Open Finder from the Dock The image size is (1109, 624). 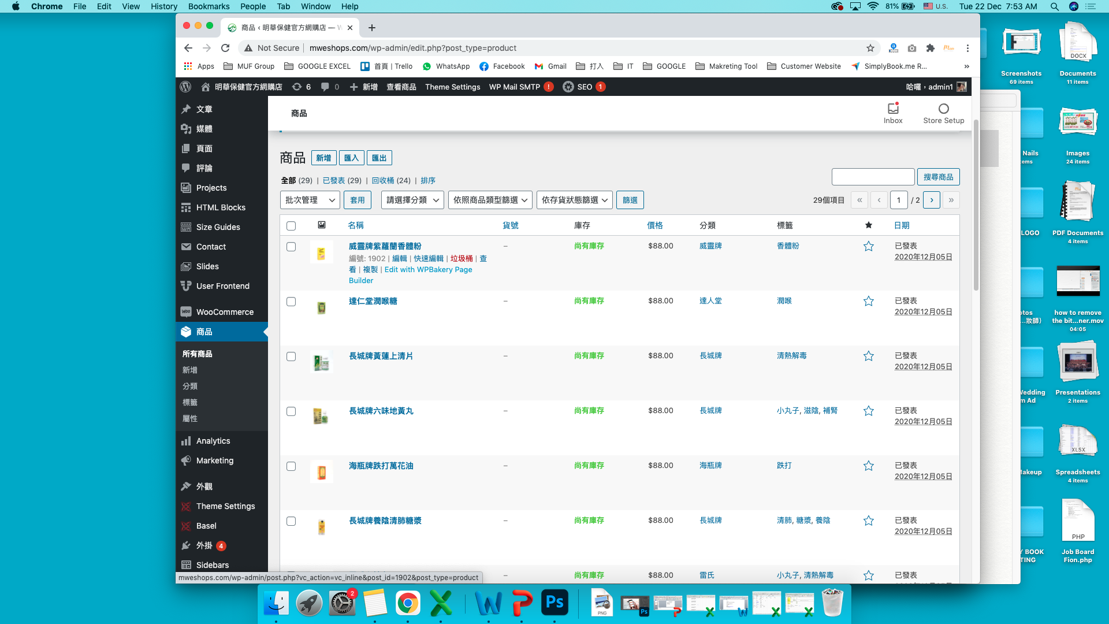click(x=276, y=603)
